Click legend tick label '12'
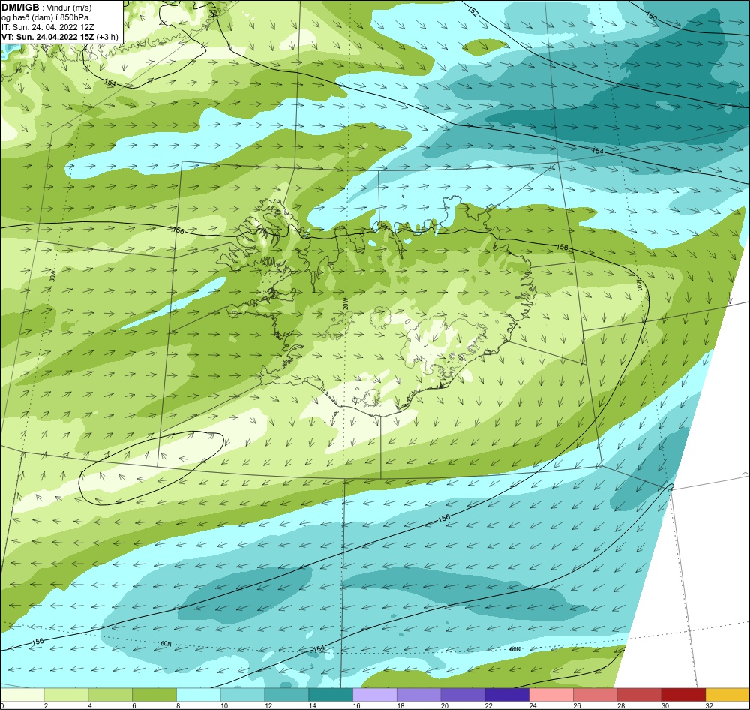This screenshot has width=750, height=710. point(268,705)
